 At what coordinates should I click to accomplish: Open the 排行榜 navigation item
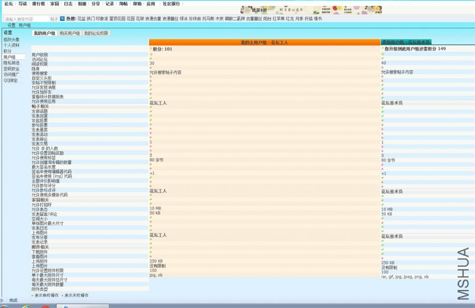[38, 4]
